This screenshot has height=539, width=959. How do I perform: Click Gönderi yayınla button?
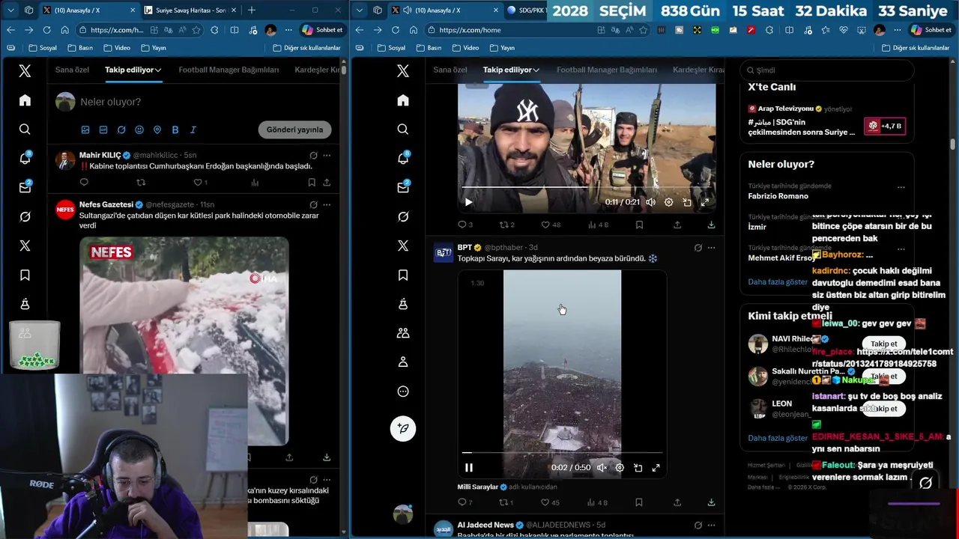click(x=295, y=130)
